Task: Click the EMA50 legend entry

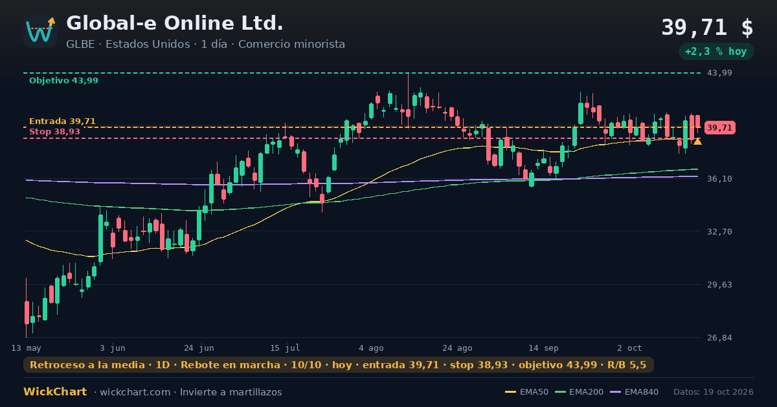Action: point(526,392)
